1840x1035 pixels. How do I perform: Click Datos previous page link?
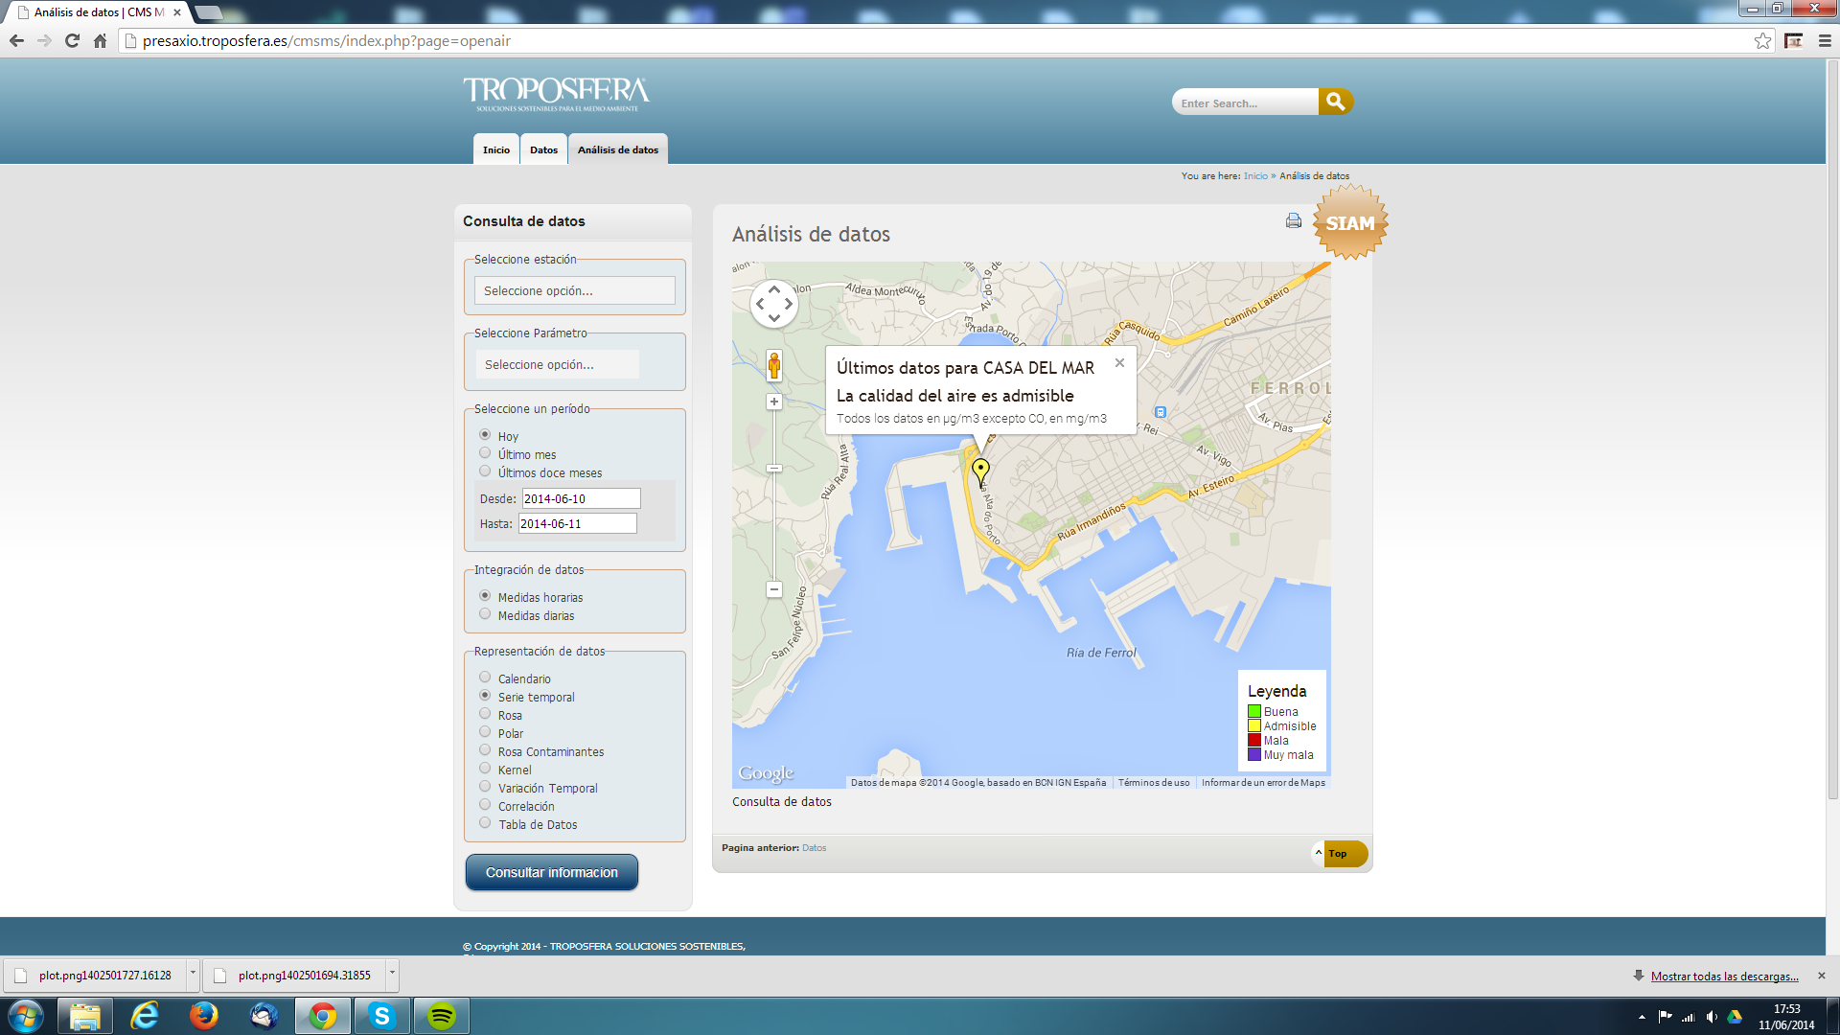[814, 848]
